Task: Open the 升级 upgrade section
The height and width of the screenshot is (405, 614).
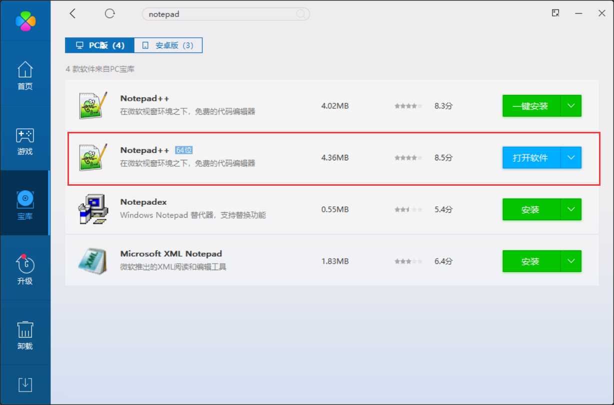Action: click(x=25, y=270)
